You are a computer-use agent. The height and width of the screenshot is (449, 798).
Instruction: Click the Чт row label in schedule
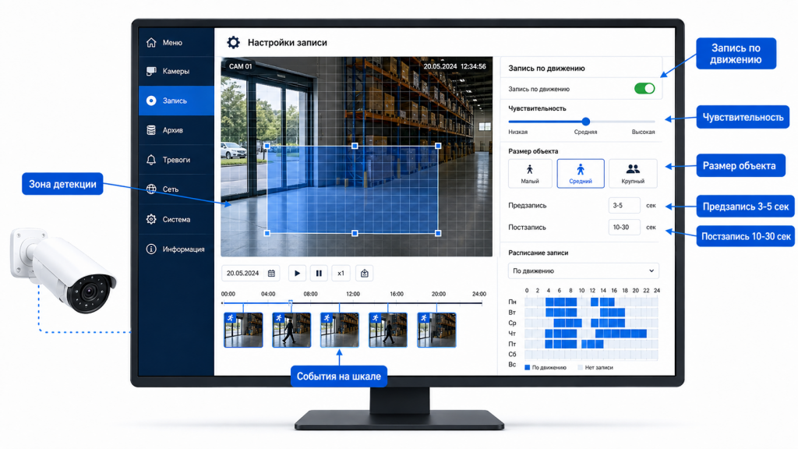[512, 334]
